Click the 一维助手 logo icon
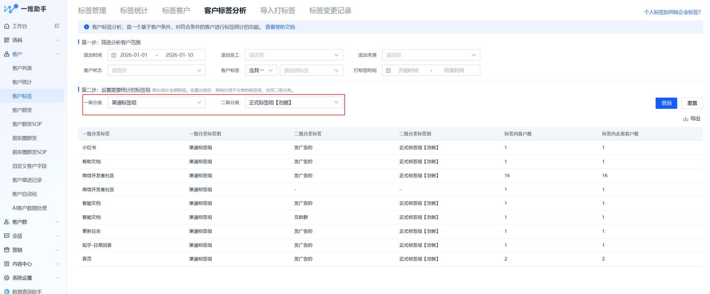 (11, 9)
